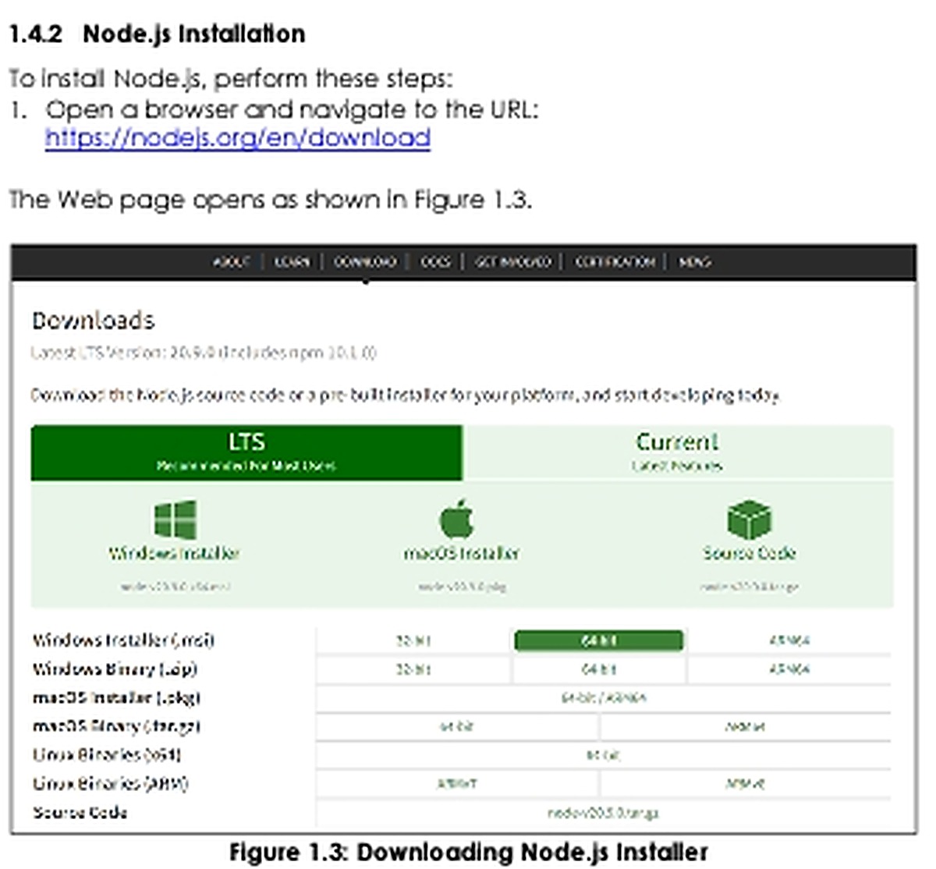Open the CERTIFICATION navigation item
Image resolution: width=936 pixels, height=869 pixels.
pos(615,262)
